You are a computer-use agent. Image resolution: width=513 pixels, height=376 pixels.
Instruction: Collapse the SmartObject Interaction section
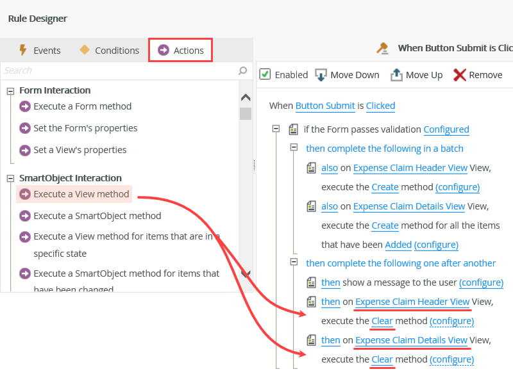(x=10, y=177)
